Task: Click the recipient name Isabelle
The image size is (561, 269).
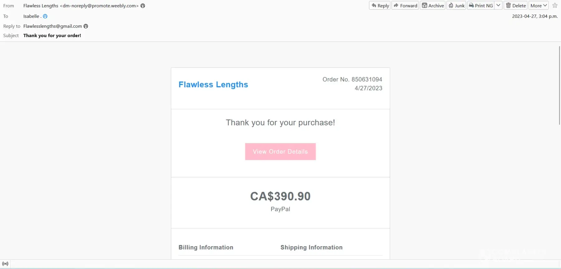Action: tap(31, 16)
